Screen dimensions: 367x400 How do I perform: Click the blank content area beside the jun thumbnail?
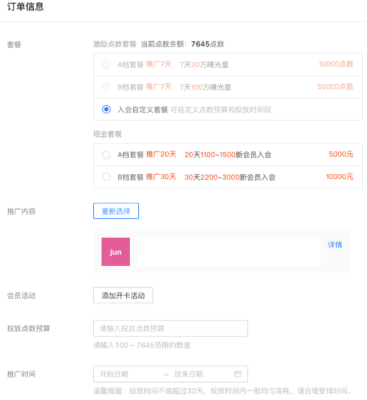coord(229,252)
